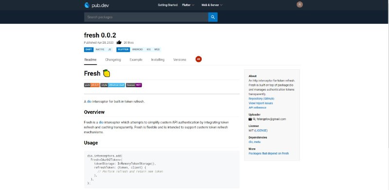Expand the Flutter getting started dropdown
389x190 pixels.
tap(188, 5)
